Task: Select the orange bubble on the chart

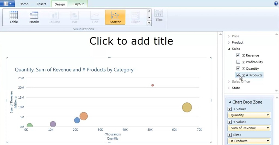Action: point(84,116)
